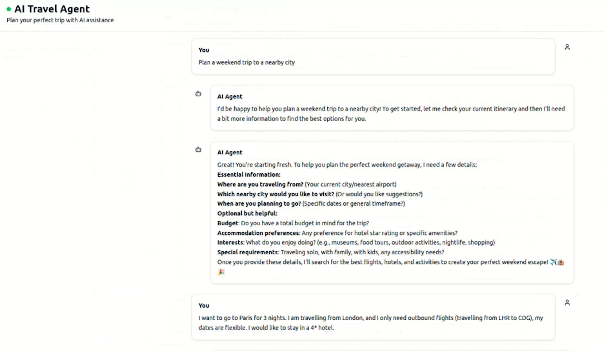
Task: Click the 'Essential Information:' heading
Action: point(249,175)
